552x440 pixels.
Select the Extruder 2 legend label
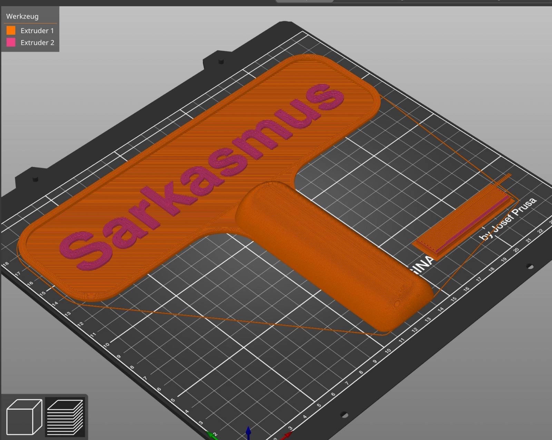(x=37, y=42)
